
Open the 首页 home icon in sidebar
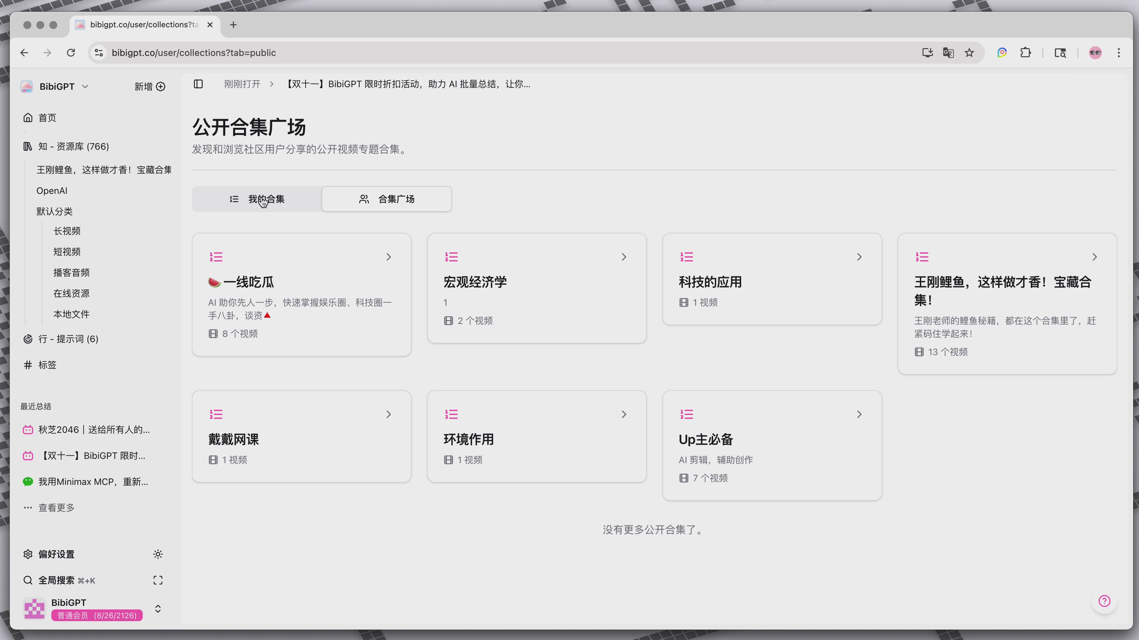point(27,117)
